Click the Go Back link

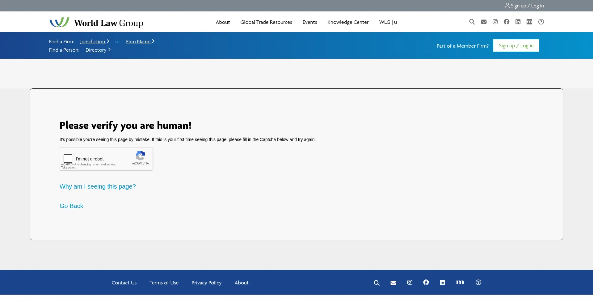pyautogui.click(x=71, y=206)
